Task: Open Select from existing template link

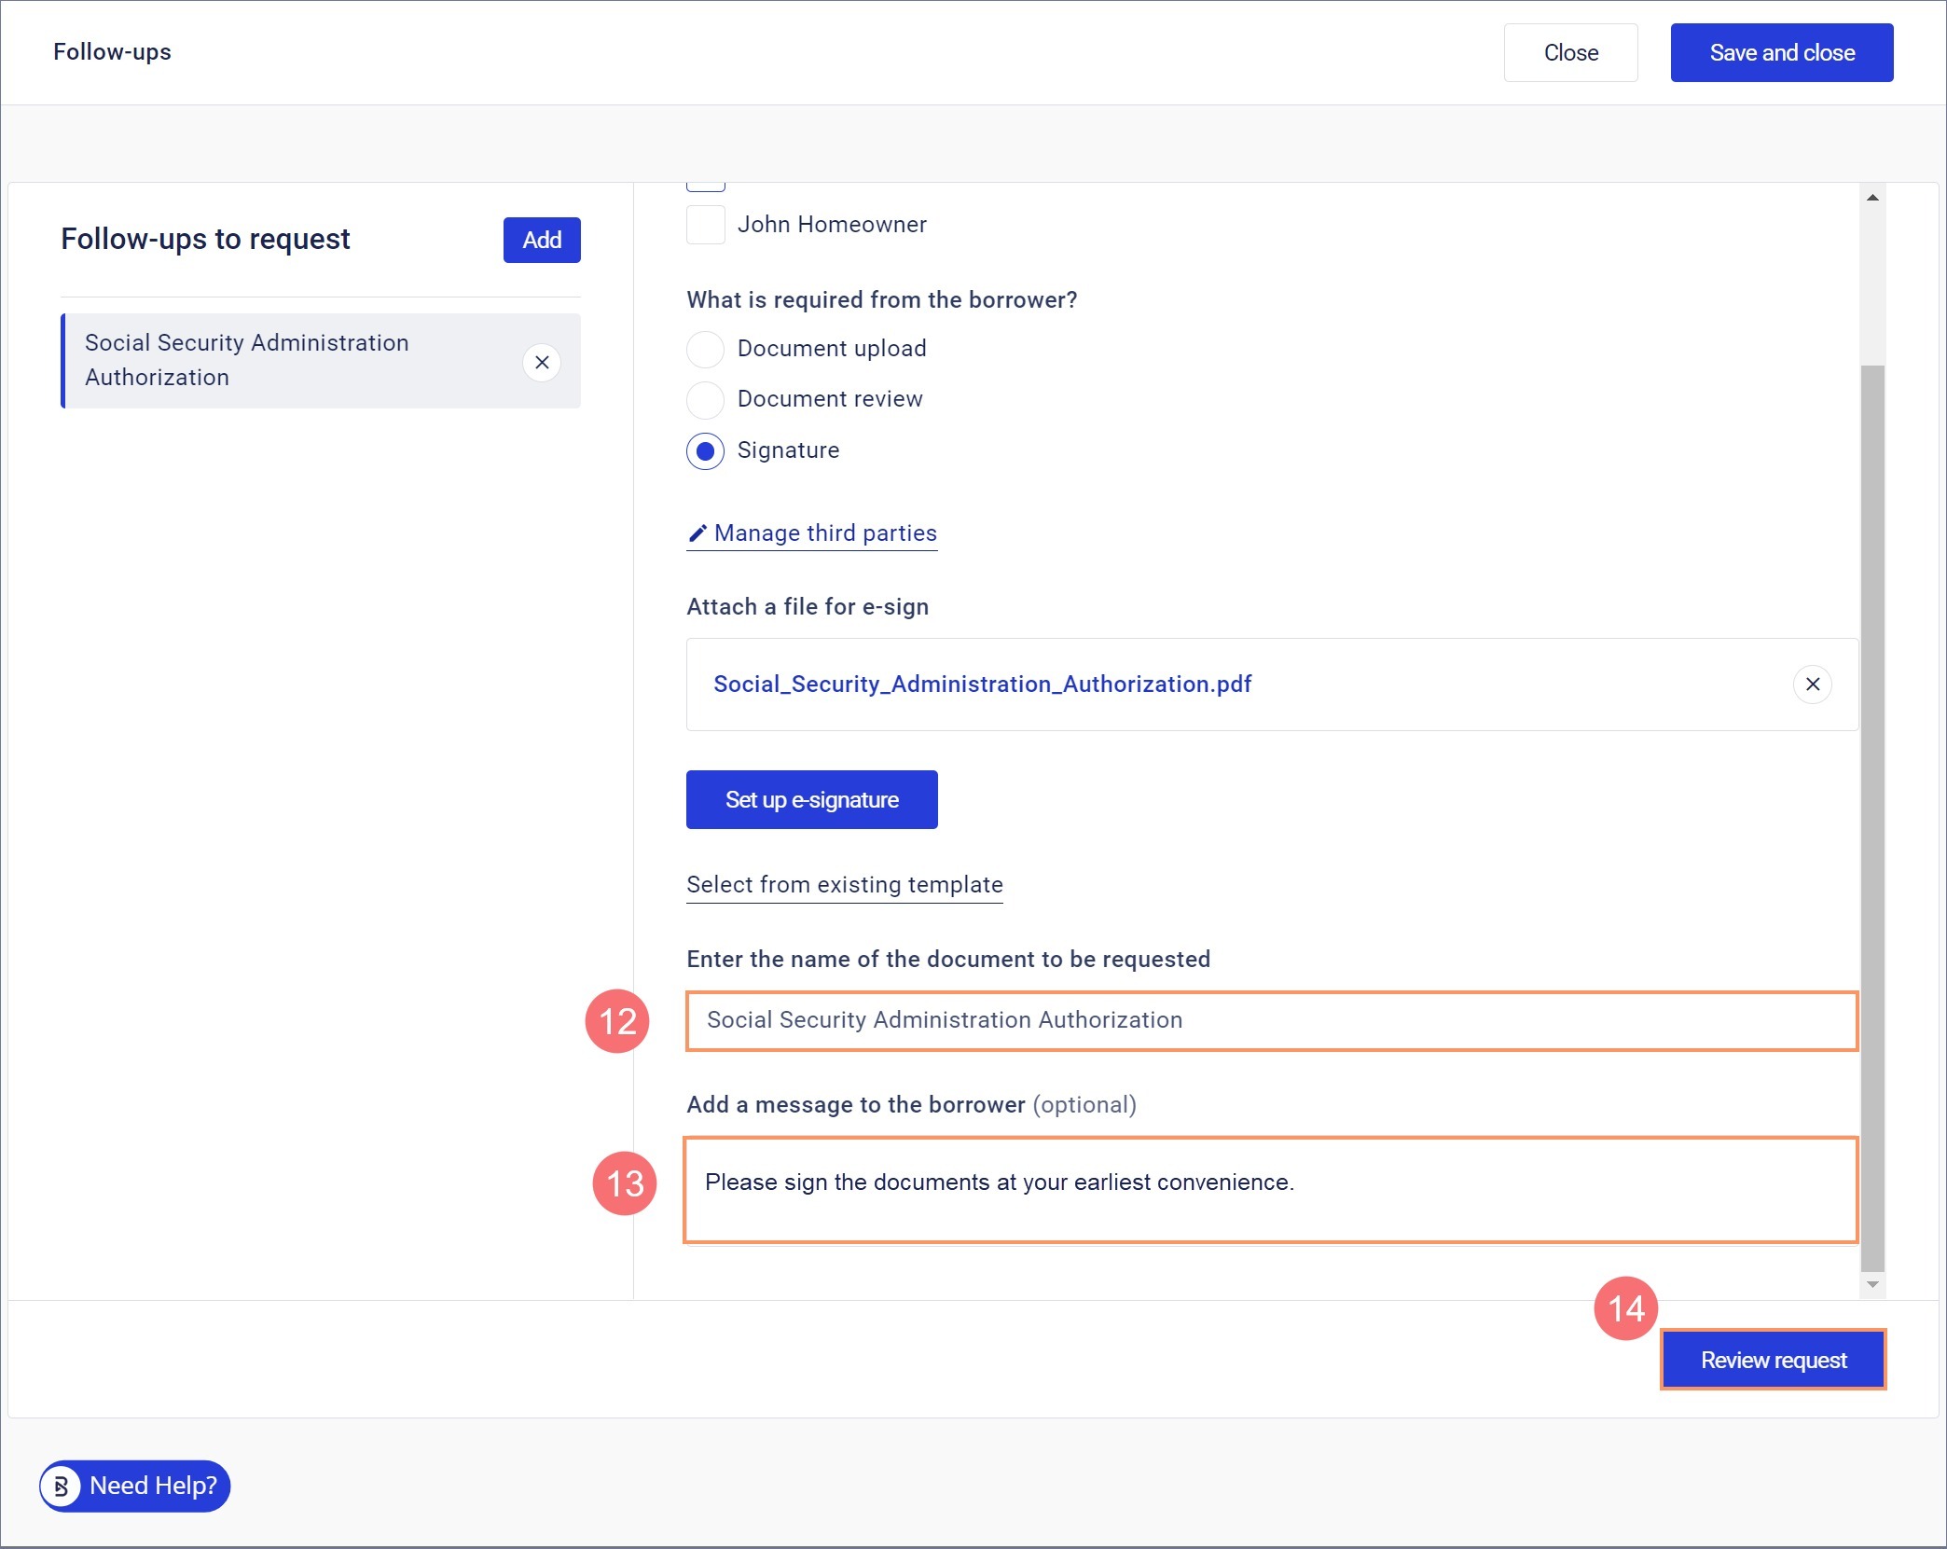Action: (844, 885)
